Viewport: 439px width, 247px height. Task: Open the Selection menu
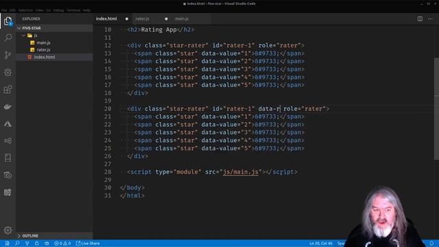(x=25, y=10)
